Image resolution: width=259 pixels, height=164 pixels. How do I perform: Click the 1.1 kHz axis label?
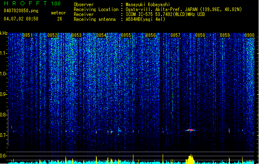click(3, 53)
